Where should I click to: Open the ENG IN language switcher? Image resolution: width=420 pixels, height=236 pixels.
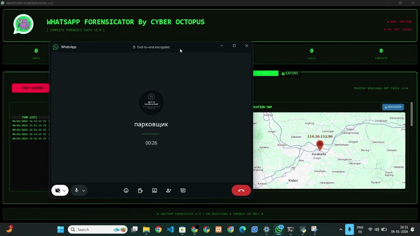click(x=360, y=229)
